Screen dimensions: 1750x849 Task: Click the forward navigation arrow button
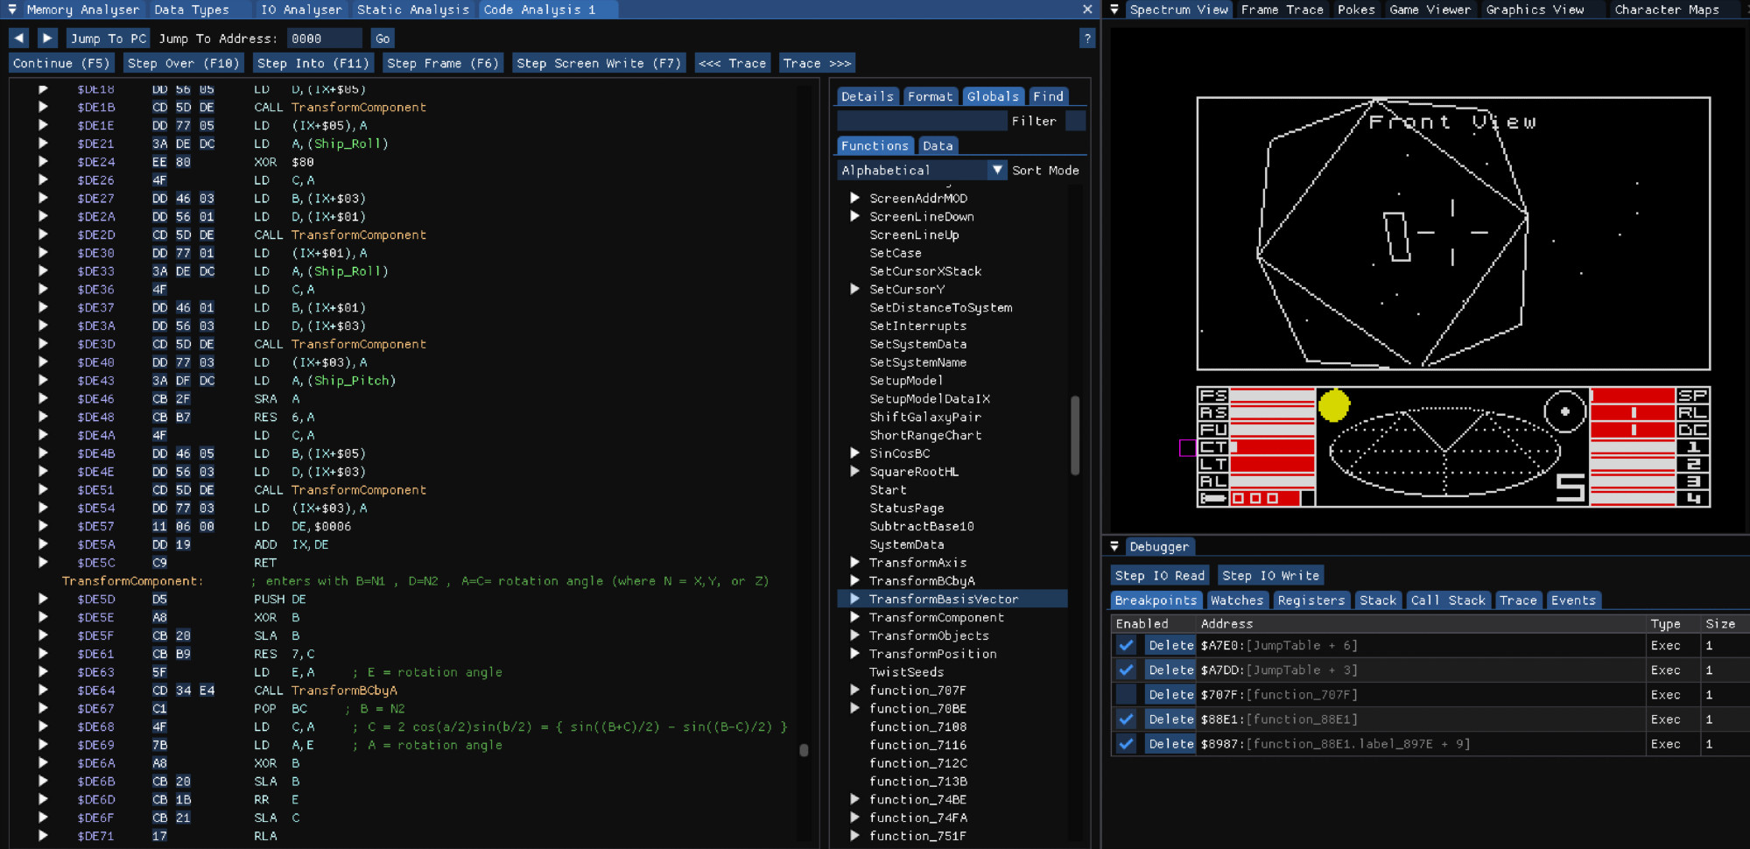point(47,39)
